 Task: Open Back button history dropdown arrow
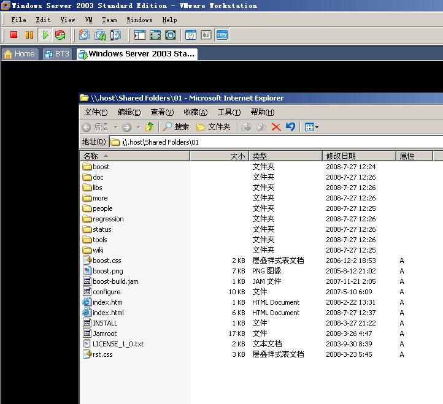[115, 128]
